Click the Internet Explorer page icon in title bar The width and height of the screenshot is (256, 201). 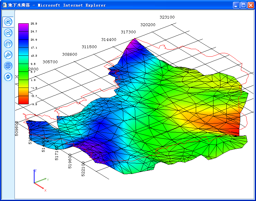(4, 5)
